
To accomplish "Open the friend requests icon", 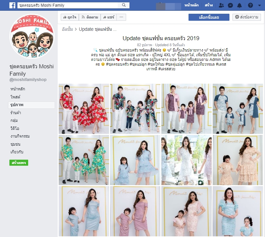I will pos(221,5).
